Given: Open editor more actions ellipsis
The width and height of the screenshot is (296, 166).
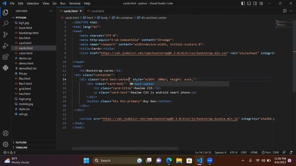Looking at the screenshot, I should (x=290, y=11).
